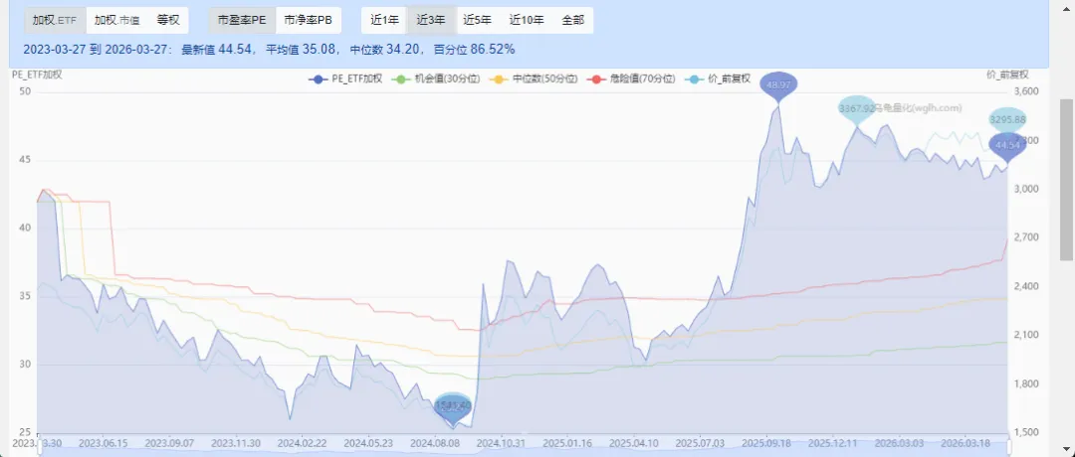
Task: Toggle the 机会值(30分位) legend series
Action: point(436,79)
